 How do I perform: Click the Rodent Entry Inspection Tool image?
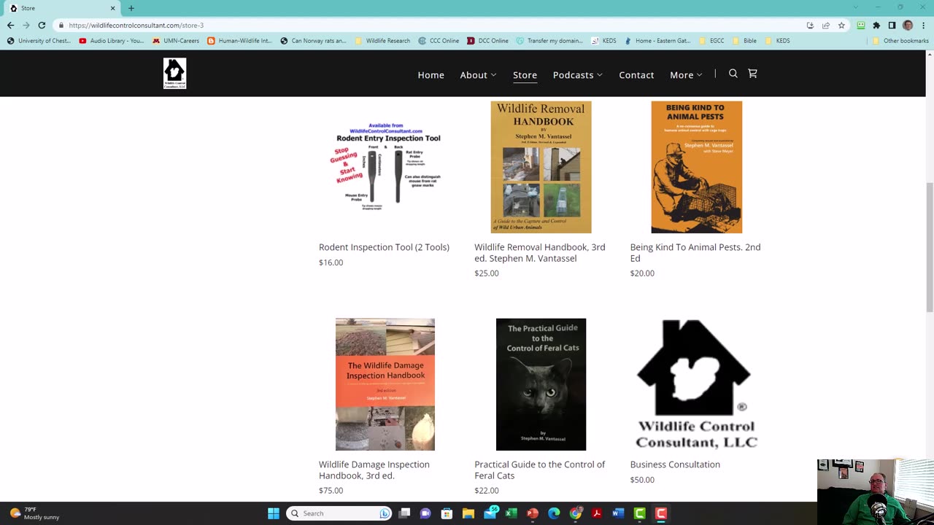[385, 167]
